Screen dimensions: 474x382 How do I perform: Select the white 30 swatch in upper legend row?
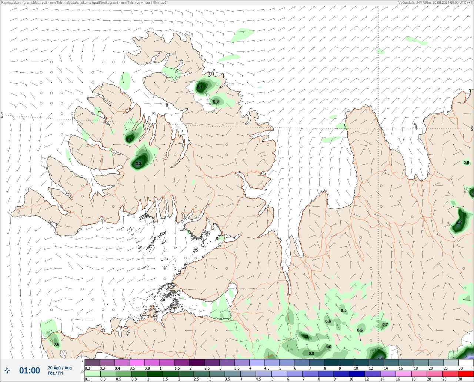point(466,362)
